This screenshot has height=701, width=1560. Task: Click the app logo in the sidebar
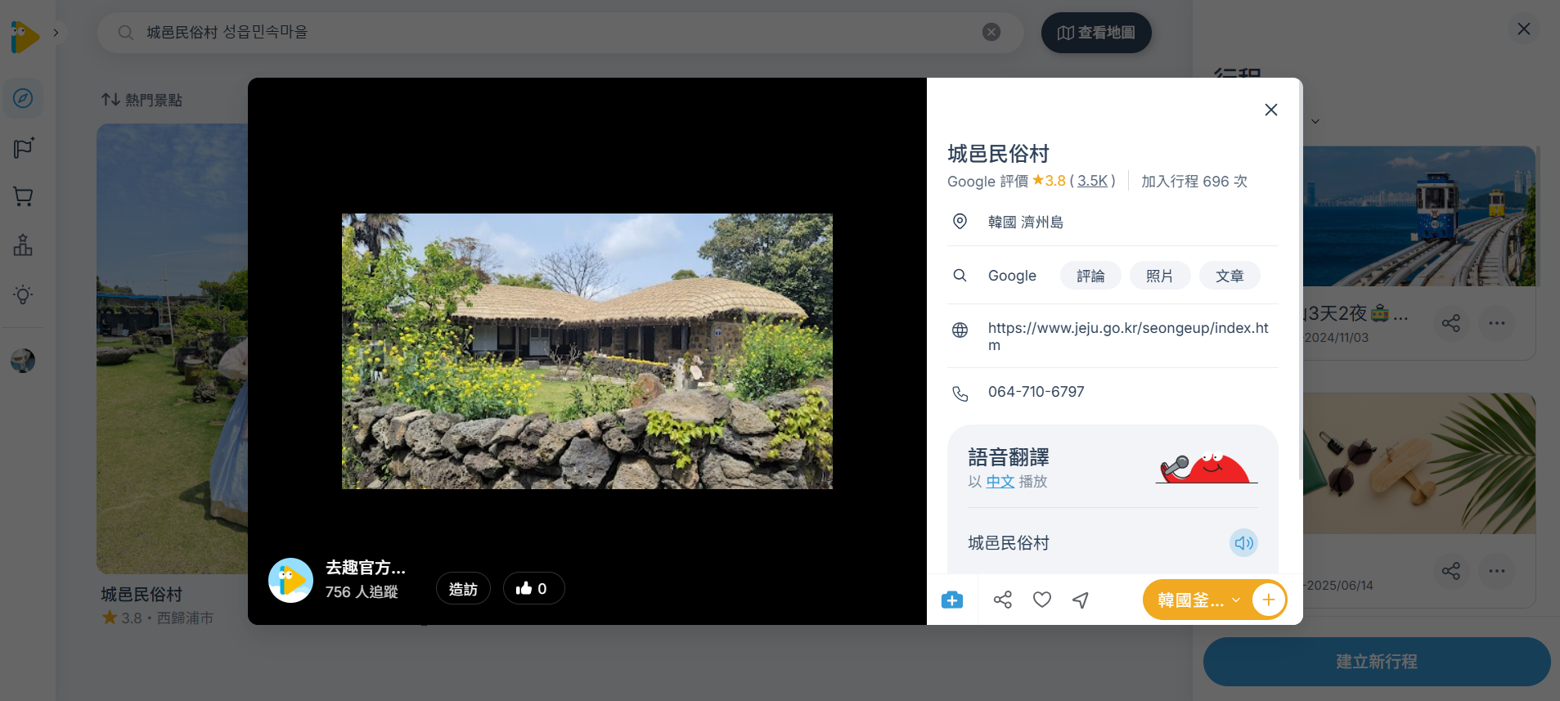tap(25, 37)
